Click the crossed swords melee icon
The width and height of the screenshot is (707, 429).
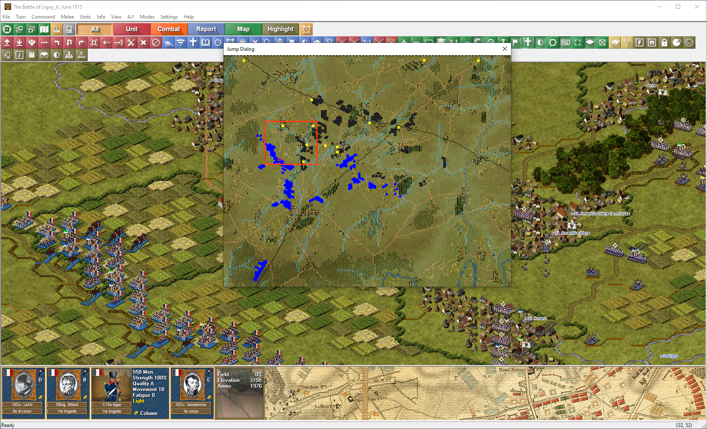click(x=131, y=42)
